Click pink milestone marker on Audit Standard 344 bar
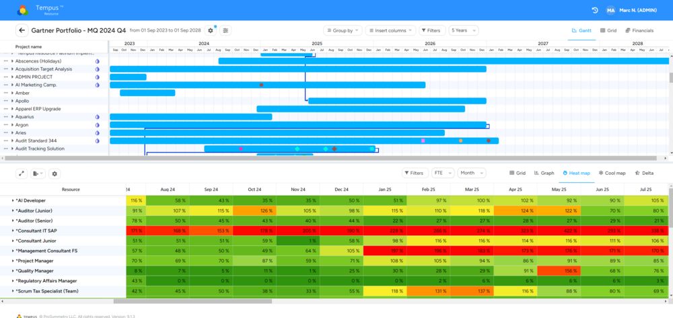Image resolution: width=673 pixels, height=318 pixels. tap(423, 141)
